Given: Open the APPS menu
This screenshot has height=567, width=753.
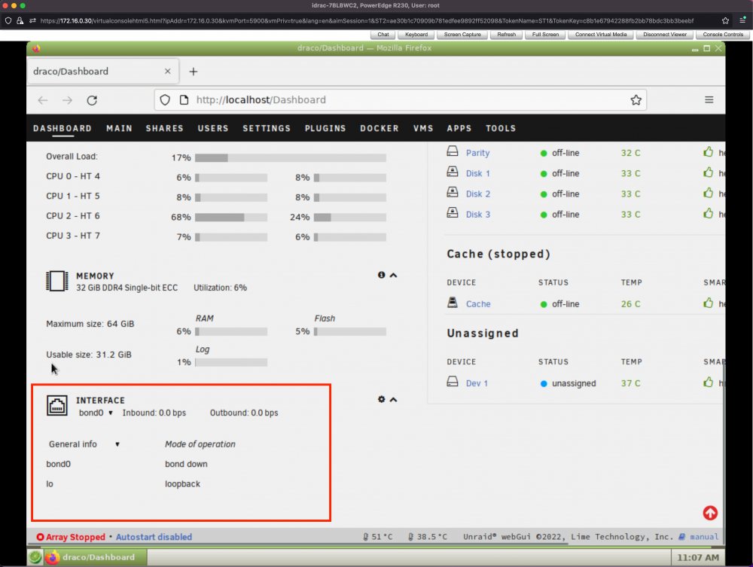Looking at the screenshot, I should tap(459, 129).
